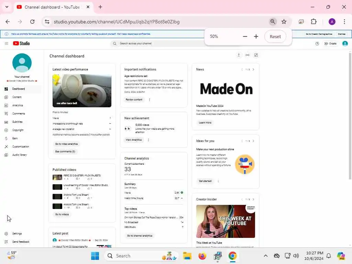The width and height of the screenshot is (352, 264).
Task: Click the zoom magnifier icon in address bar
Action: [273, 22]
